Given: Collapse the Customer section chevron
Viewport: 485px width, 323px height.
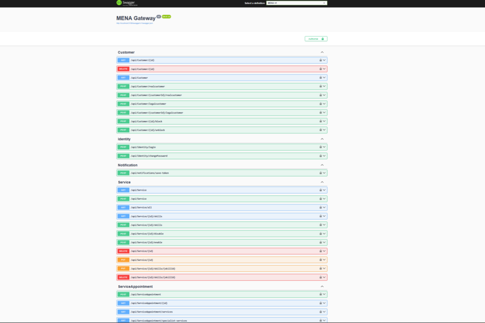Looking at the screenshot, I should click(x=322, y=52).
